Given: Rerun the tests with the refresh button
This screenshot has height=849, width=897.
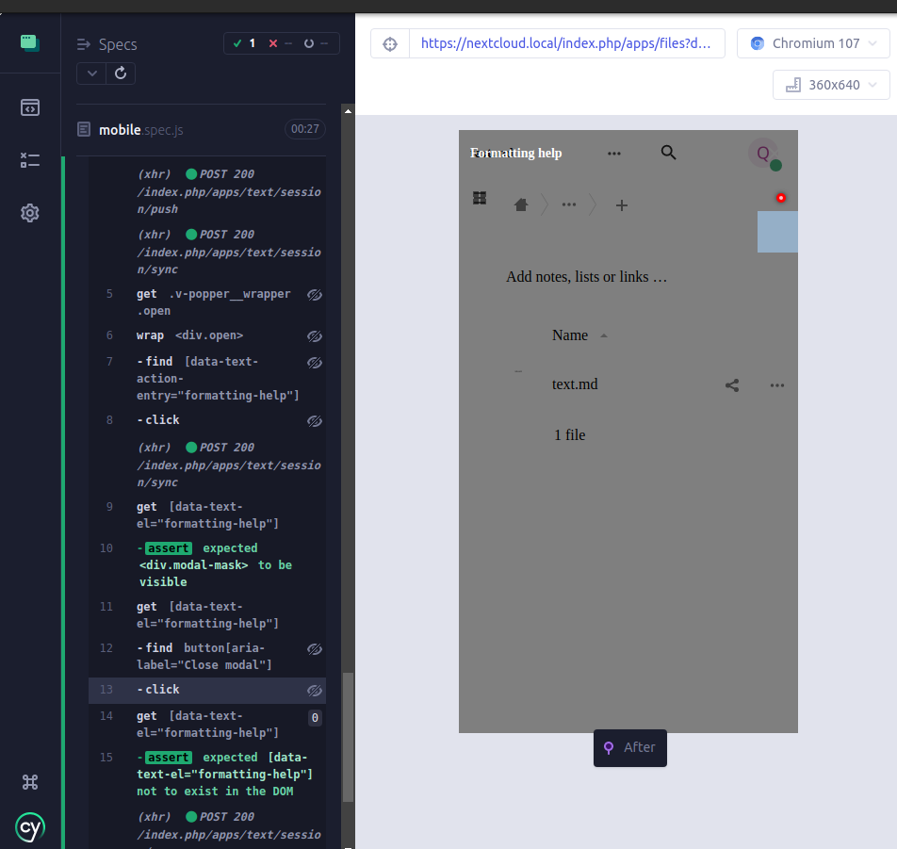Looking at the screenshot, I should pyautogui.click(x=121, y=73).
